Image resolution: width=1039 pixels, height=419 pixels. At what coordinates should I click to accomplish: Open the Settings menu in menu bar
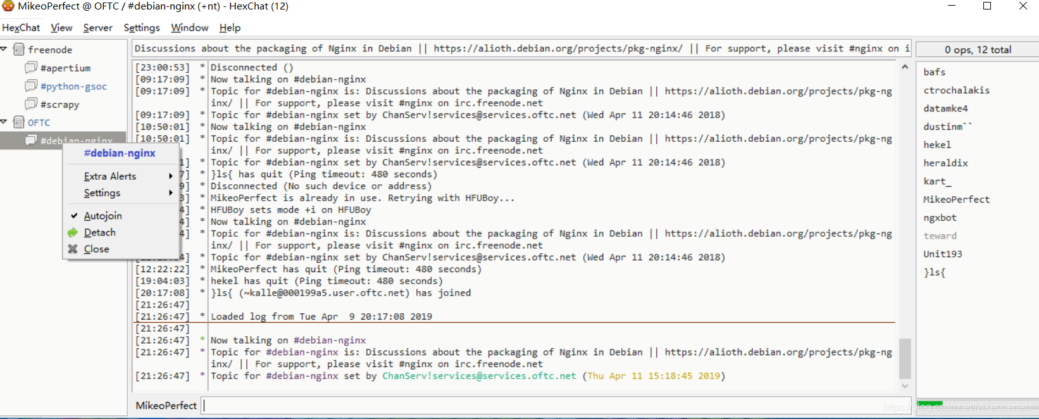coord(142,28)
